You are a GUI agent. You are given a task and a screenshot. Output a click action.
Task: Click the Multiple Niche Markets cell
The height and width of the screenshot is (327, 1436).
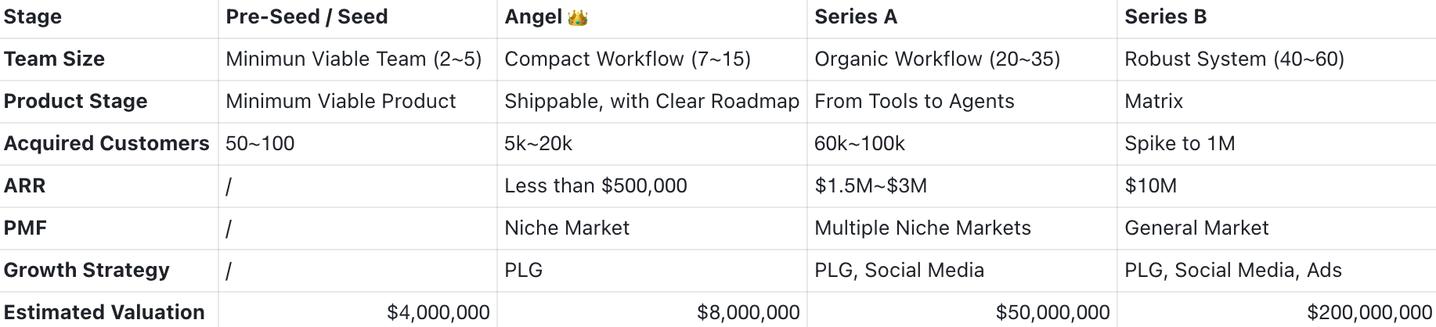(x=962, y=228)
